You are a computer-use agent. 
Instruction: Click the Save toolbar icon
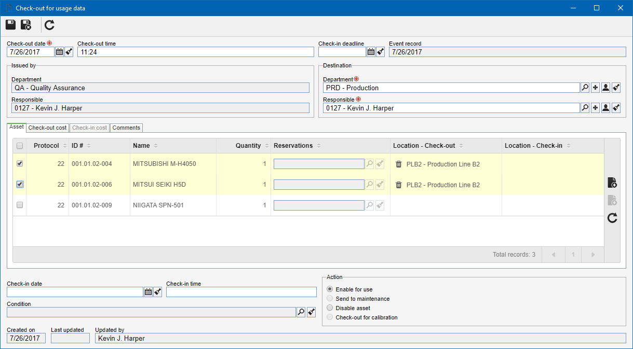11,25
